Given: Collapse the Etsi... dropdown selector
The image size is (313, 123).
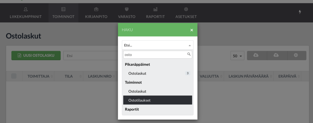Looking at the screenshot, I should (x=157, y=45).
